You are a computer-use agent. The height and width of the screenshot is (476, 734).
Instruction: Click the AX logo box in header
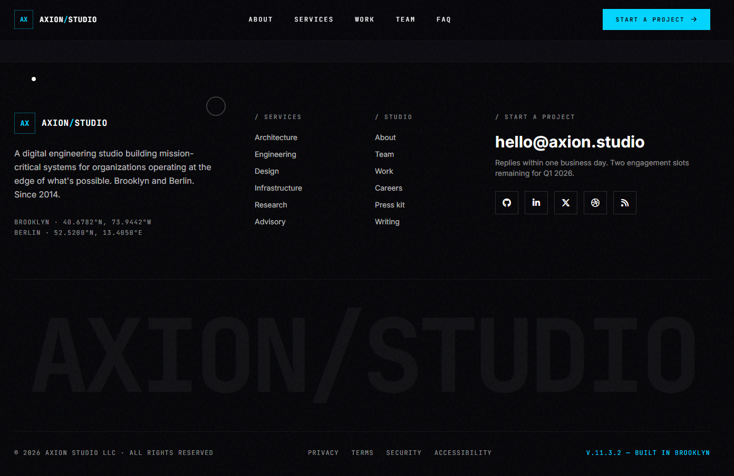(24, 19)
